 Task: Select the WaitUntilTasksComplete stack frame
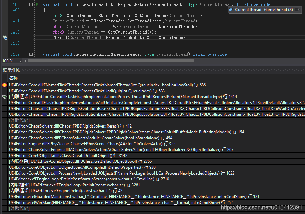(x=104, y=102)
